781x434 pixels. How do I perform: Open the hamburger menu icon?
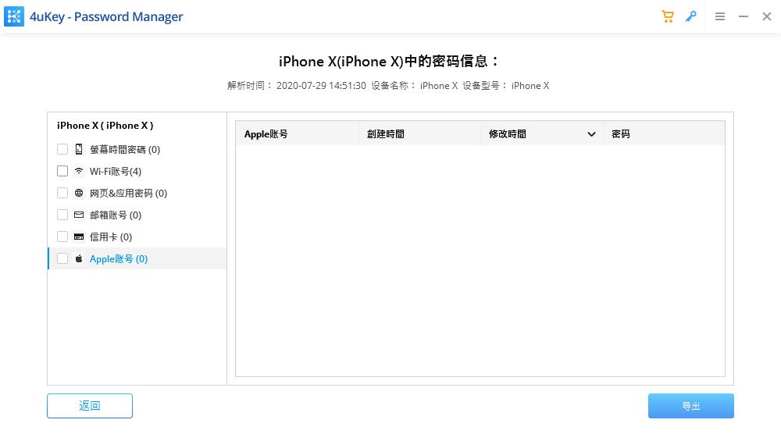[x=720, y=16]
